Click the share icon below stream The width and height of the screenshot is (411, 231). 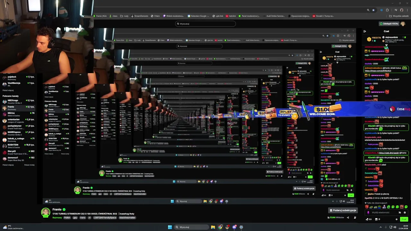click(x=348, y=218)
